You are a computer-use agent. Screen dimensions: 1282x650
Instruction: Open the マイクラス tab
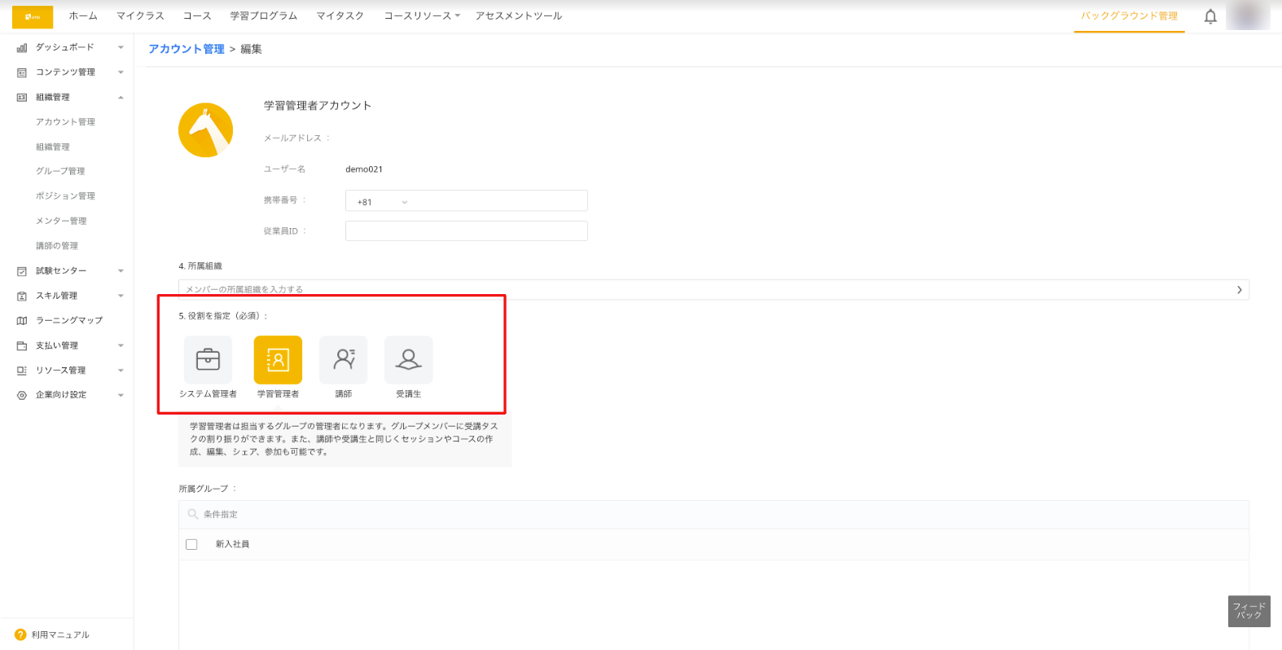click(x=140, y=15)
